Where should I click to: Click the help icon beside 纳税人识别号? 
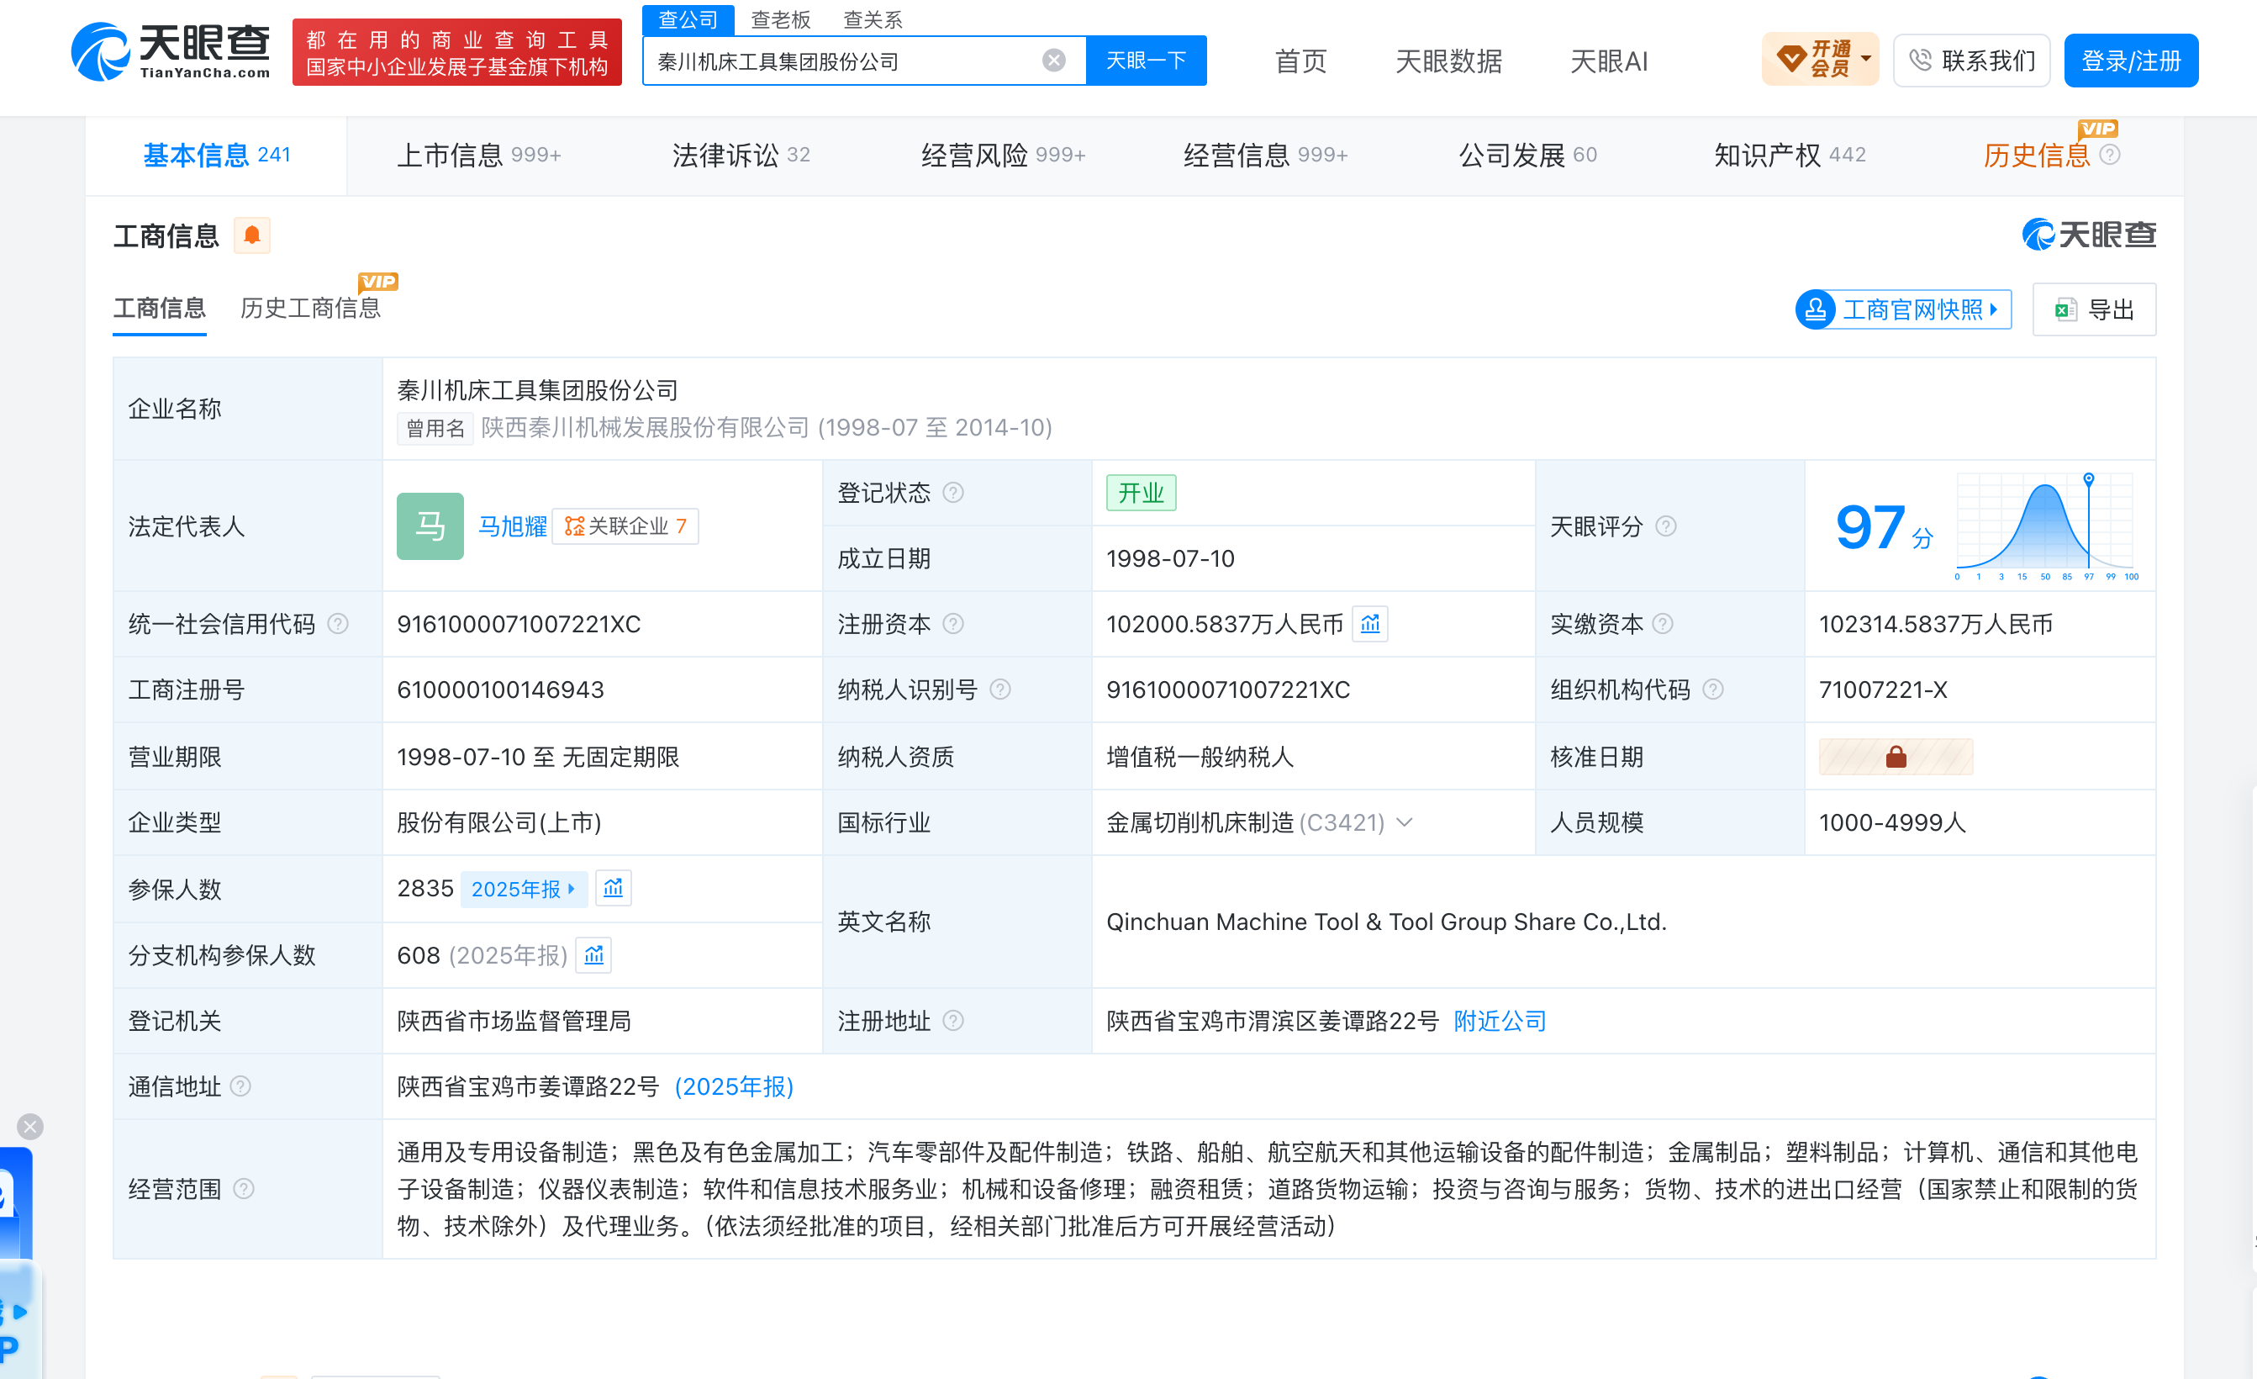(1000, 689)
